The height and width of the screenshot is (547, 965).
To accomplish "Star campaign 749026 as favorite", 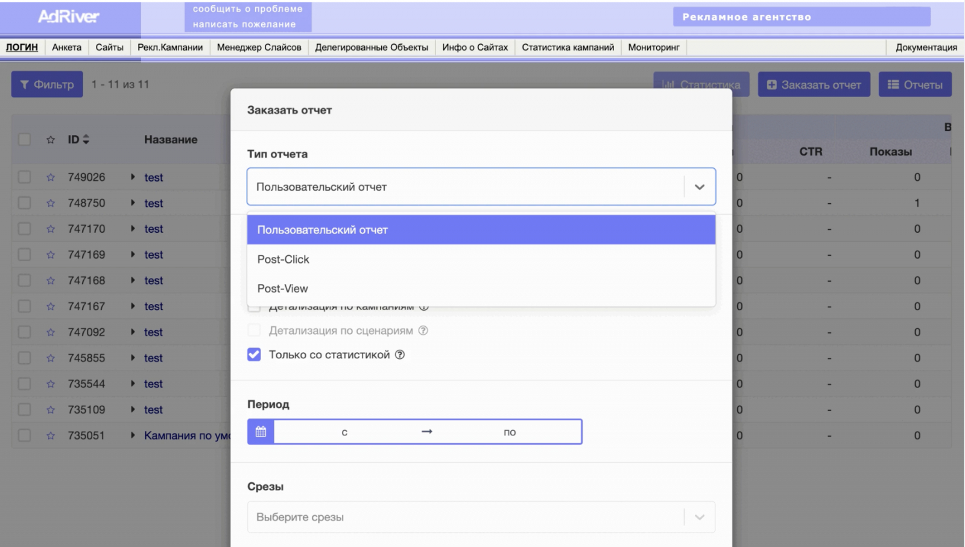I will (x=51, y=177).
